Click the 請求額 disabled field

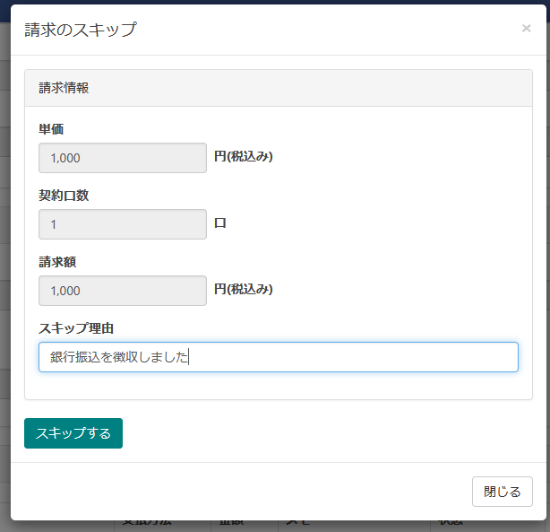pyautogui.click(x=123, y=291)
